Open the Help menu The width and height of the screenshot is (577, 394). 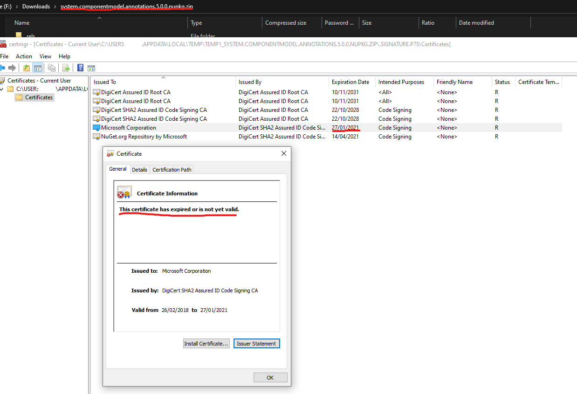click(64, 56)
